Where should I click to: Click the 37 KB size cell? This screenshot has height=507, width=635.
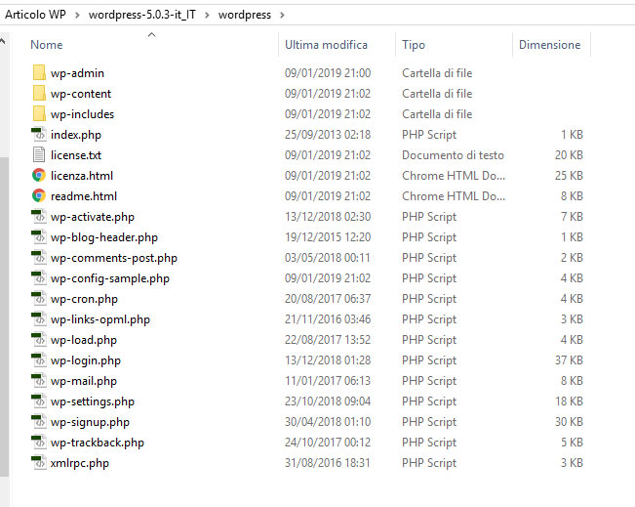pyautogui.click(x=569, y=360)
